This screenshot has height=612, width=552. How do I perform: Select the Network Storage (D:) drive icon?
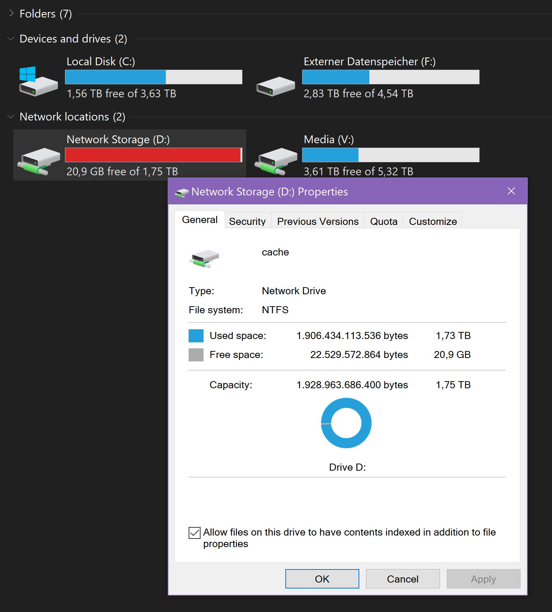38,161
